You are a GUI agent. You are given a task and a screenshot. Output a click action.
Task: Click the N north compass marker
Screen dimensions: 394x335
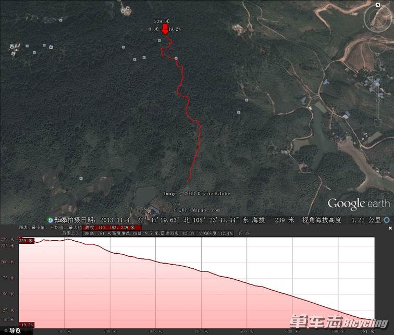(378, 5)
